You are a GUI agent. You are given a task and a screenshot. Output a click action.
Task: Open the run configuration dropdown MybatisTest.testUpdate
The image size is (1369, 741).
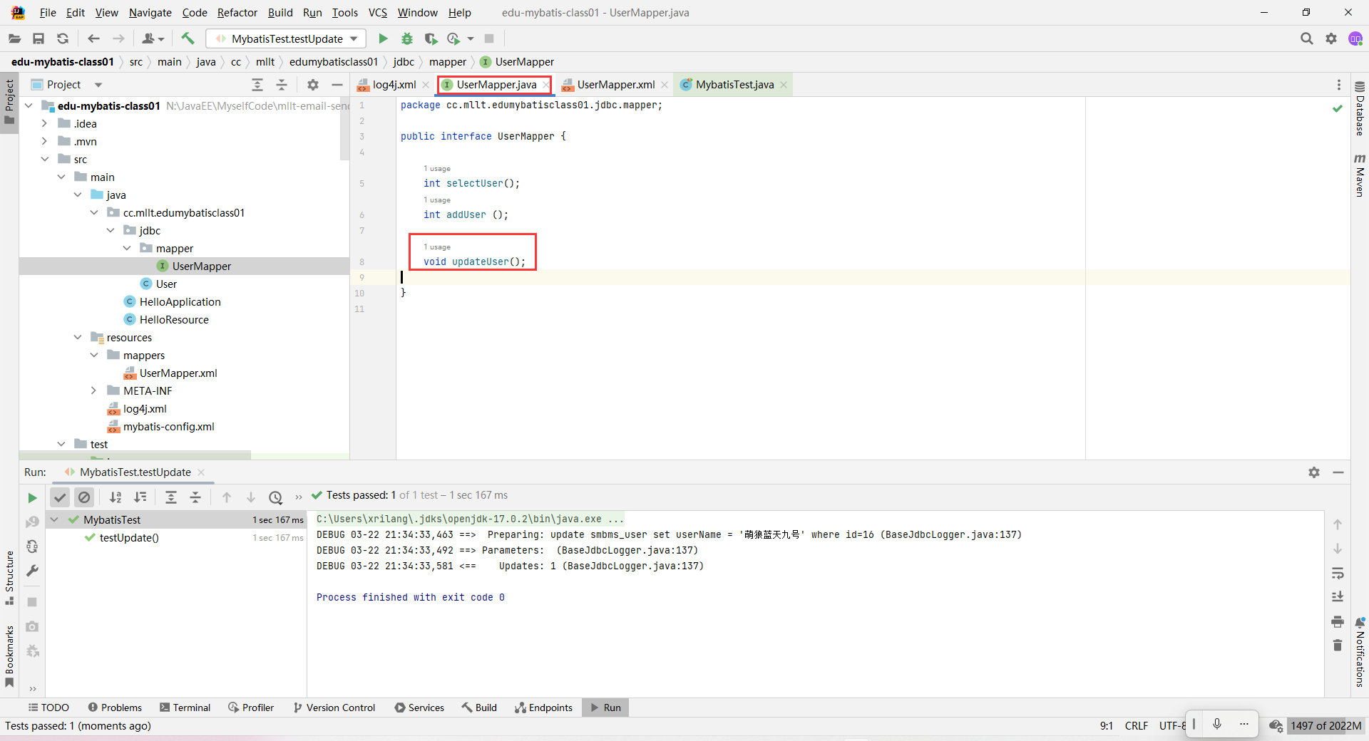(x=286, y=38)
